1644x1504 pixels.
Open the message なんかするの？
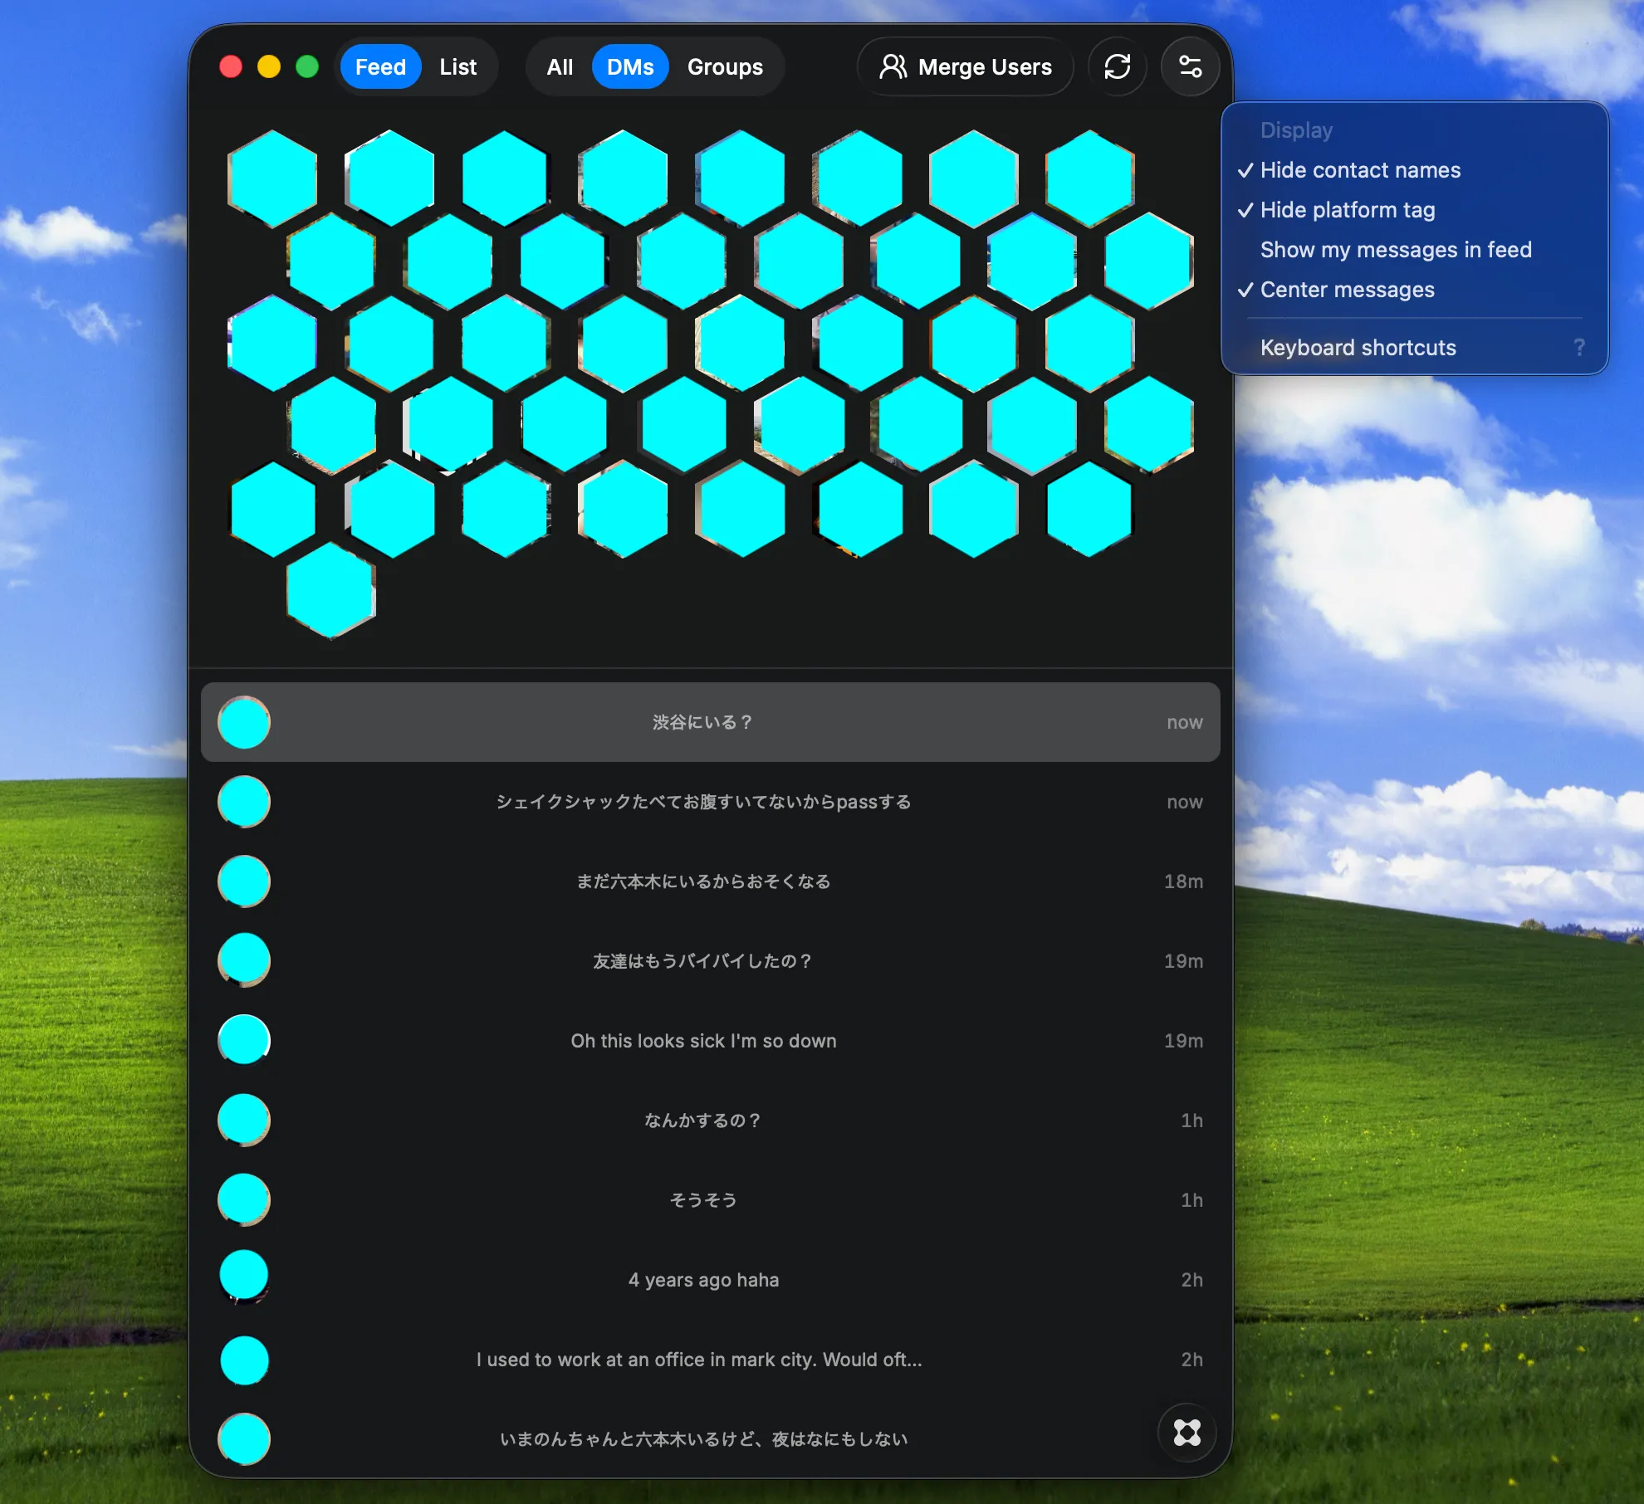click(711, 1121)
